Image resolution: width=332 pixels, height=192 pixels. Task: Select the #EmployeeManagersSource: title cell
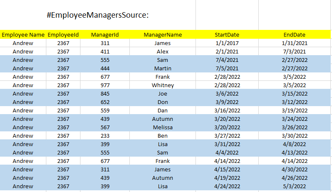98,15
